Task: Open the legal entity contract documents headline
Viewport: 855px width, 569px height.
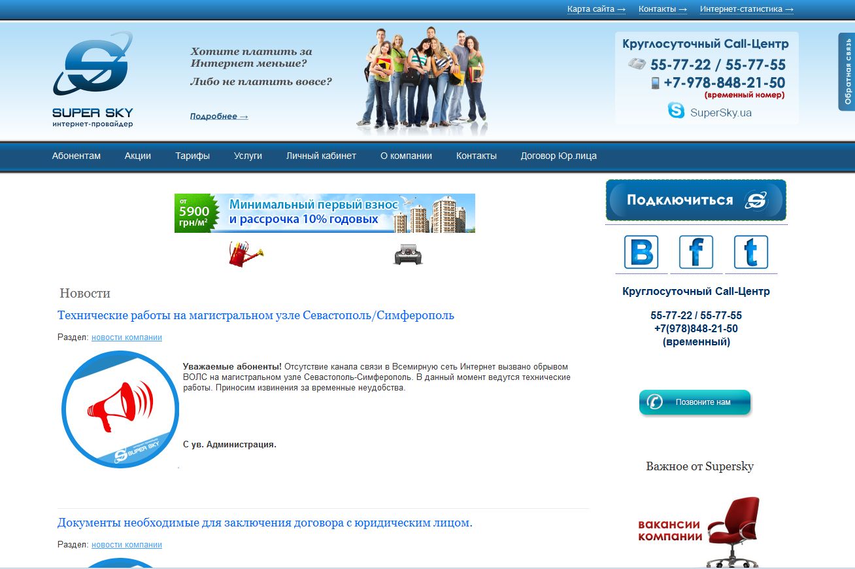Action: click(265, 523)
